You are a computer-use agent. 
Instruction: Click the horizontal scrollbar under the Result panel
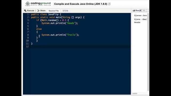[135, 94]
